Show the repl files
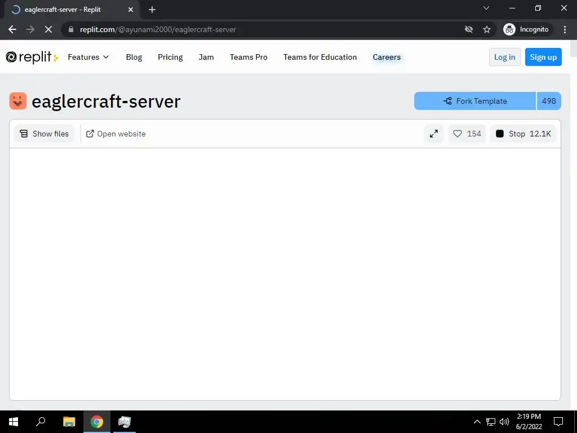The height and width of the screenshot is (433, 577). [44, 134]
